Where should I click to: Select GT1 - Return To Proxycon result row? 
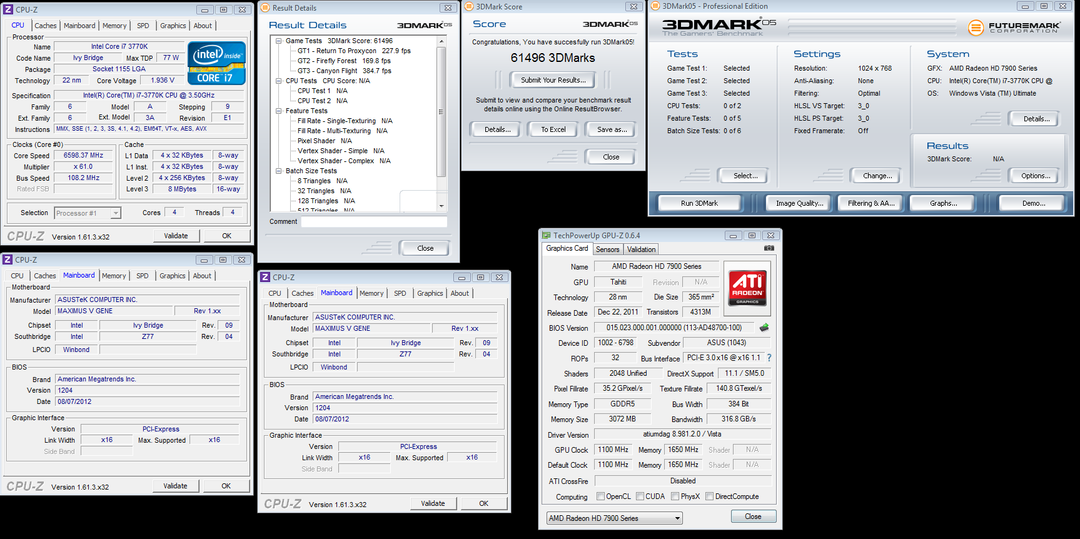point(354,51)
